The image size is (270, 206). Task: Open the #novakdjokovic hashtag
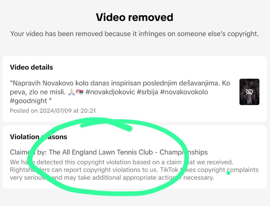110,92
